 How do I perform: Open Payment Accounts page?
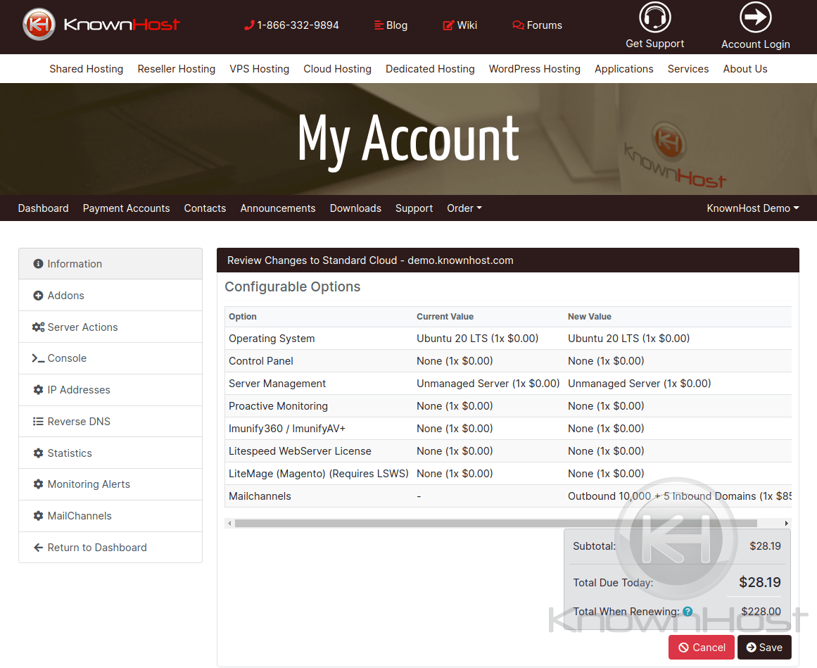tap(126, 208)
